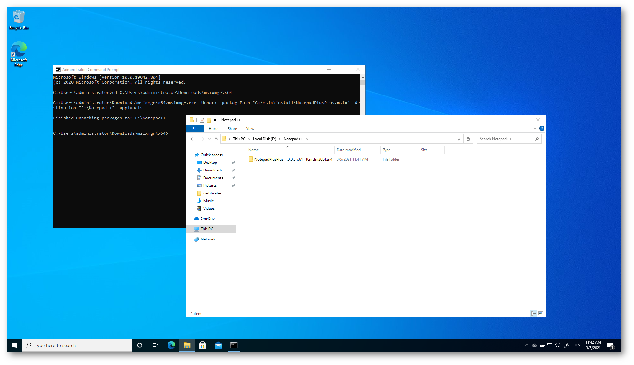Click the blue Help icon in Explorer
The height and width of the screenshot is (365, 634).
click(542, 128)
